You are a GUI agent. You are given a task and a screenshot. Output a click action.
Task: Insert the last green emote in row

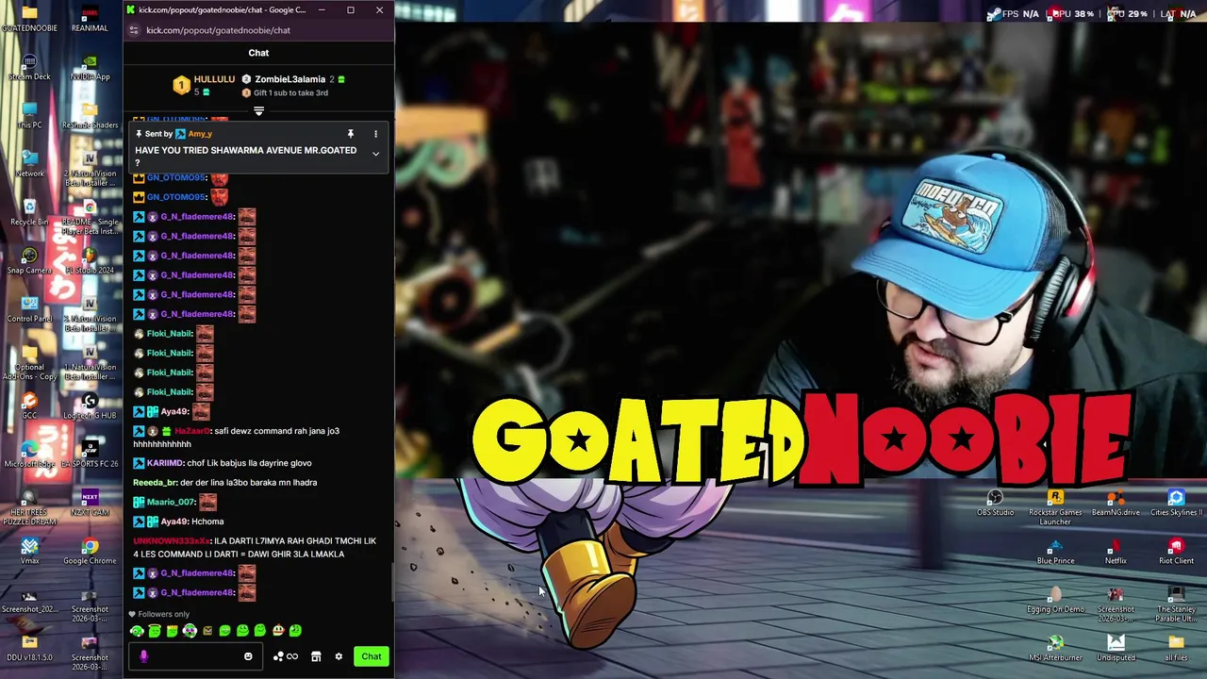coord(295,631)
